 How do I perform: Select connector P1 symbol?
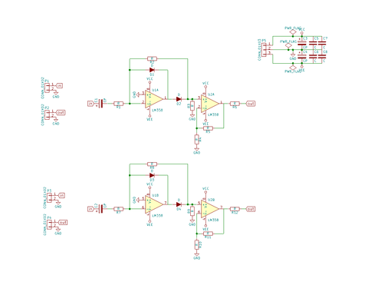coord(48,88)
